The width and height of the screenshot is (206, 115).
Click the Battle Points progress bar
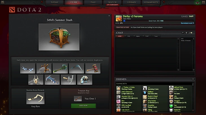158,21
